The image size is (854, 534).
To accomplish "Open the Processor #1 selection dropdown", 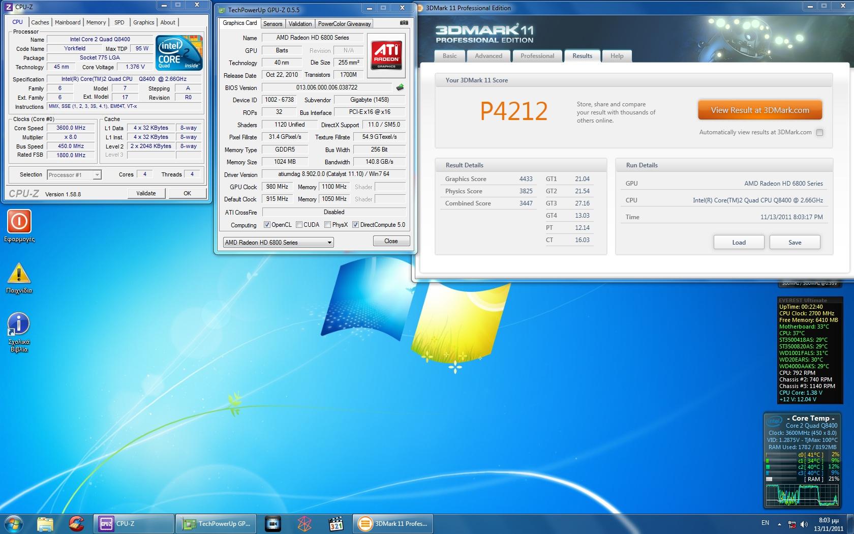I will (x=74, y=175).
